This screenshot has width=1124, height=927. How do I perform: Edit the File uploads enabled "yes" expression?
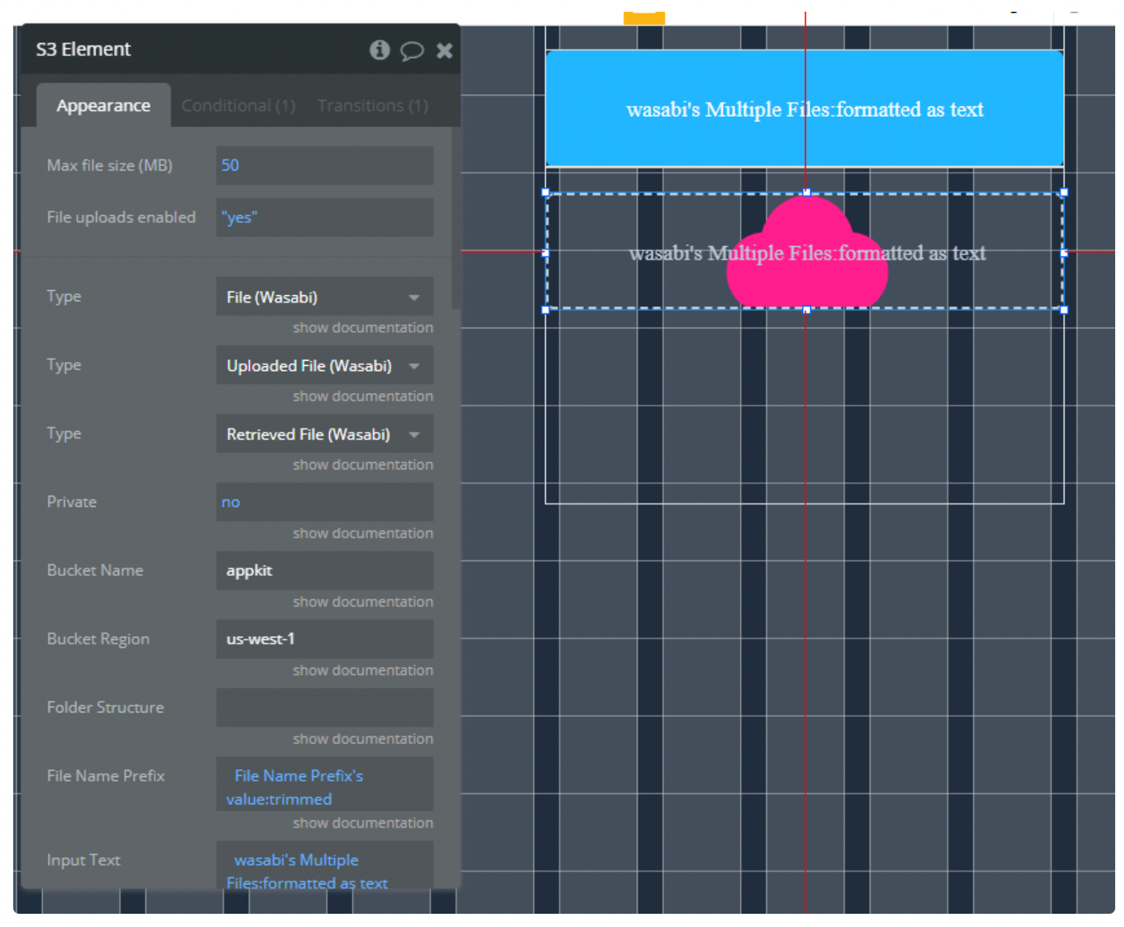pyautogui.click(x=324, y=217)
